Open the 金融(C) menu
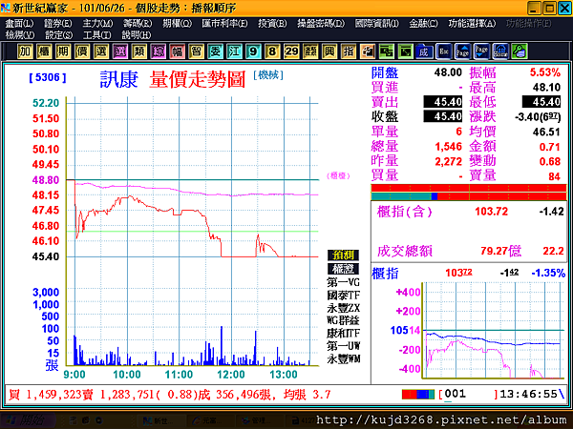This screenshot has width=573, height=429. click(x=423, y=24)
